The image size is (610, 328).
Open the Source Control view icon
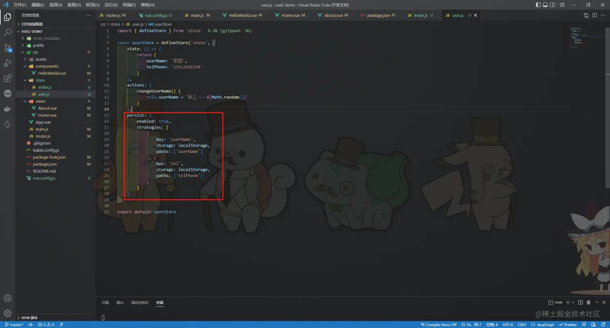pyautogui.click(x=7, y=48)
